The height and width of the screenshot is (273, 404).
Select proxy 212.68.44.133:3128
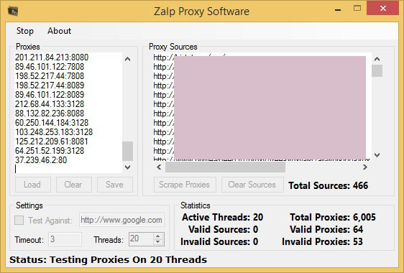(50, 104)
